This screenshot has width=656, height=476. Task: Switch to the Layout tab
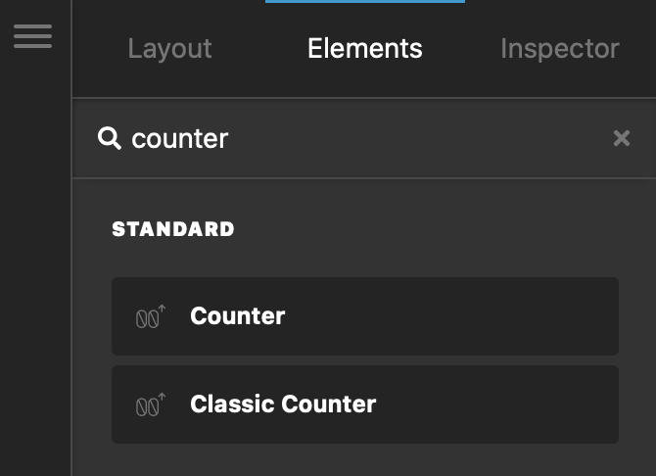click(169, 49)
